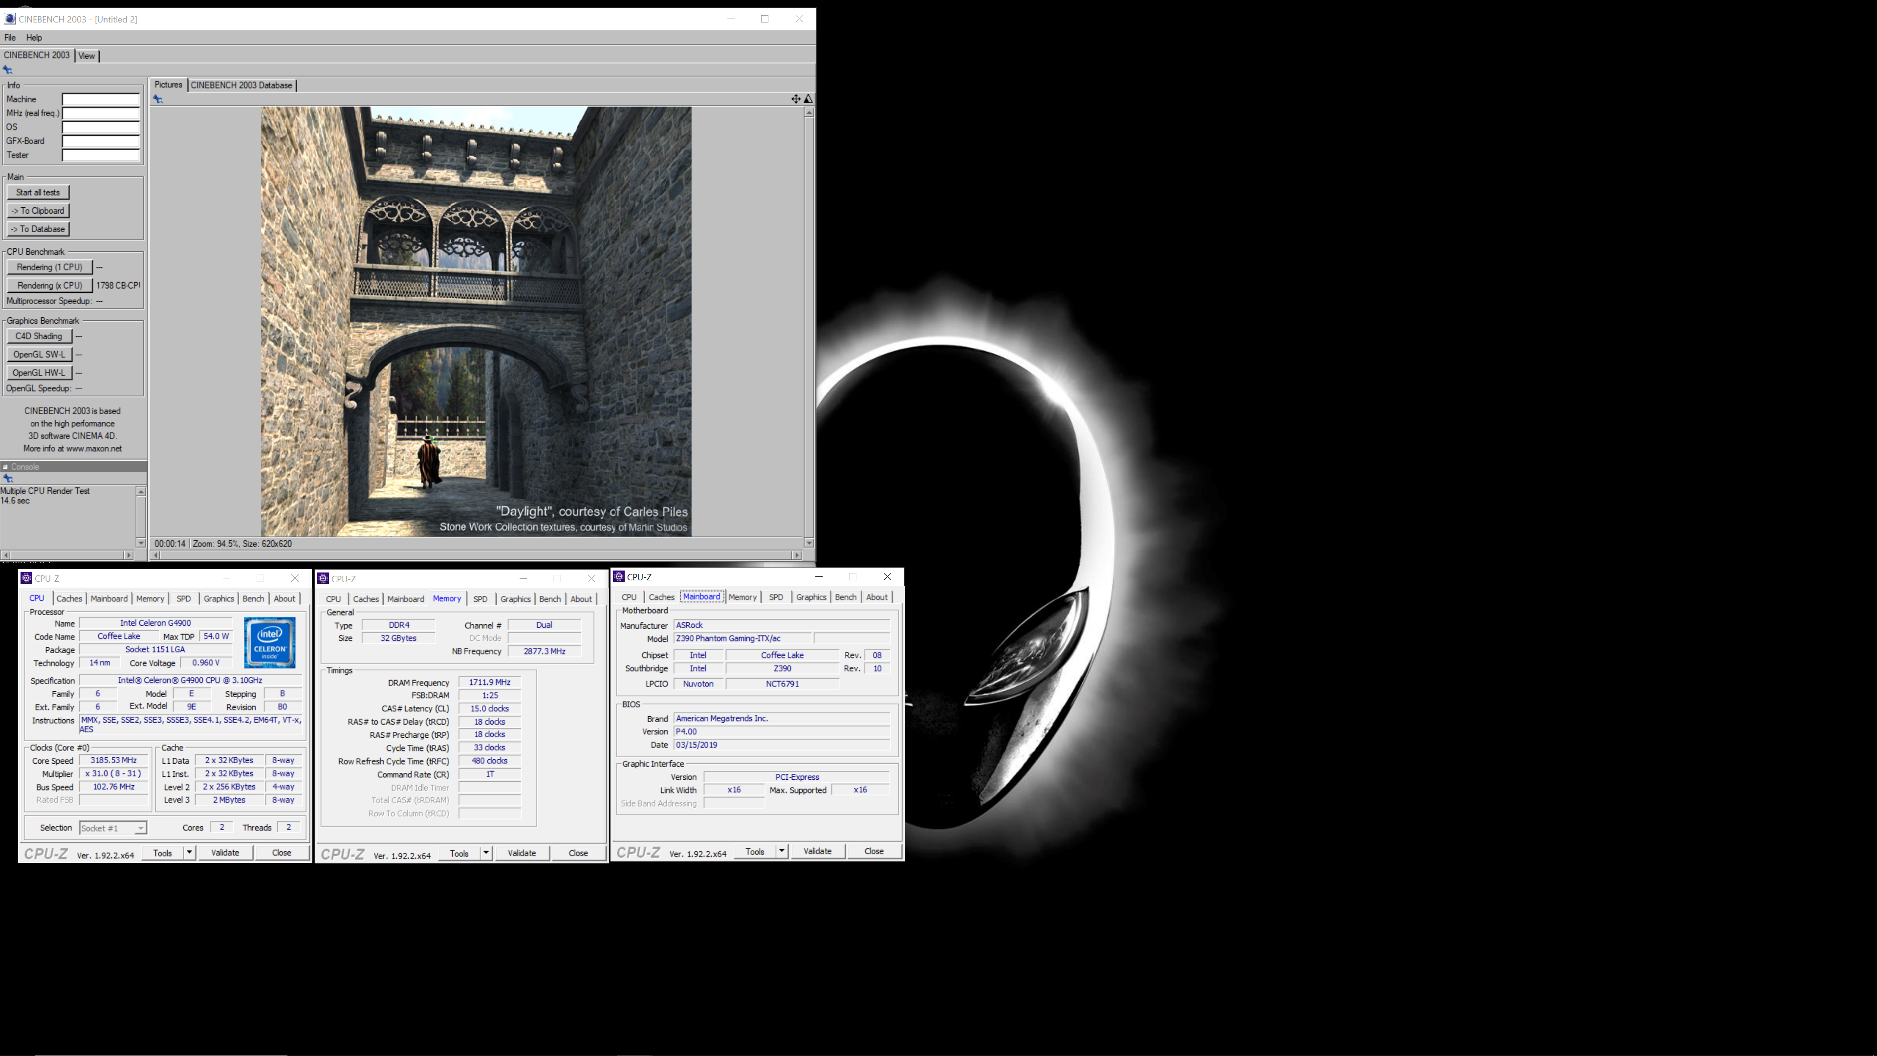The width and height of the screenshot is (1877, 1056).
Task: Click the CPU-Z icon in the Mainboard window
Action: [x=619, y=576]
